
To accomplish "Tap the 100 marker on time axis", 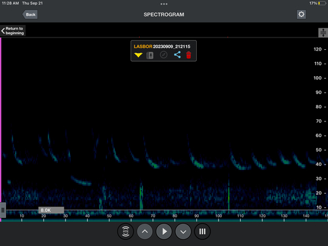I will click(x=218, y=216).
